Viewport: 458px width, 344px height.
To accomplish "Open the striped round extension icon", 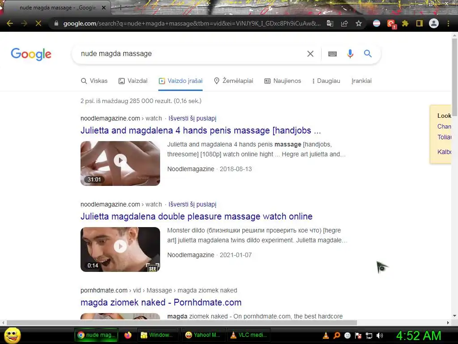I will 377,23.
